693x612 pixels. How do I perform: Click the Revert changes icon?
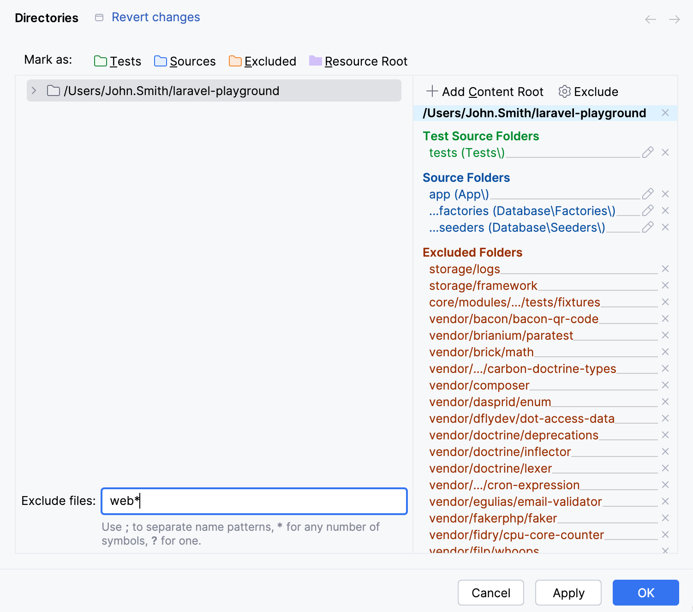[99, 17]
